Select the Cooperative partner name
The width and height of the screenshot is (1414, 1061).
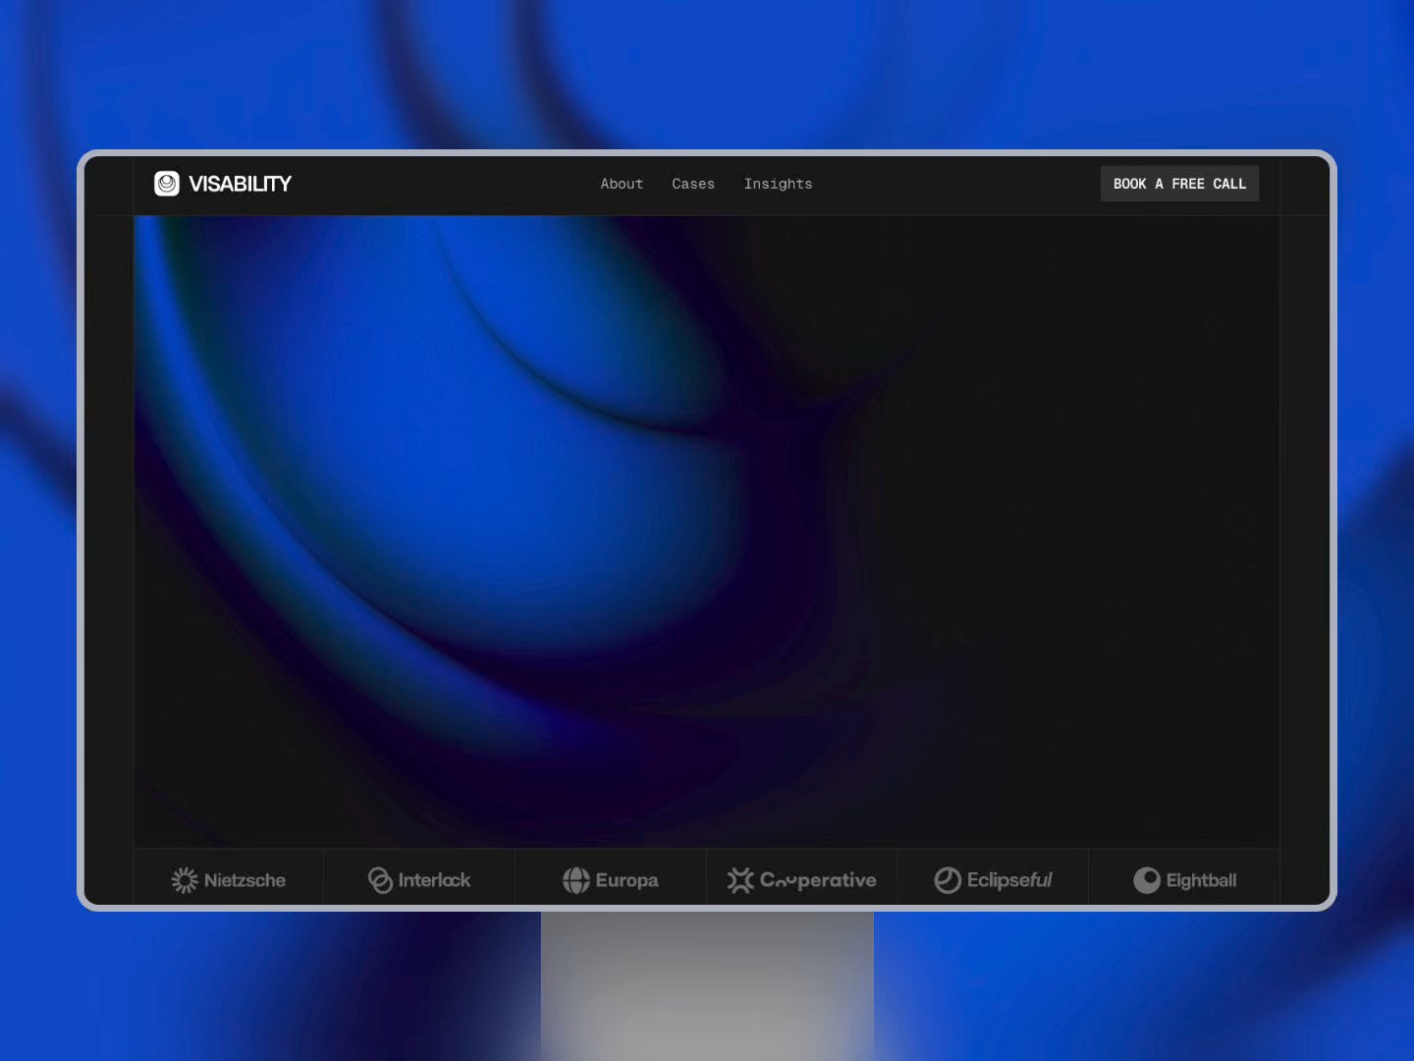(x=818, y=881)
